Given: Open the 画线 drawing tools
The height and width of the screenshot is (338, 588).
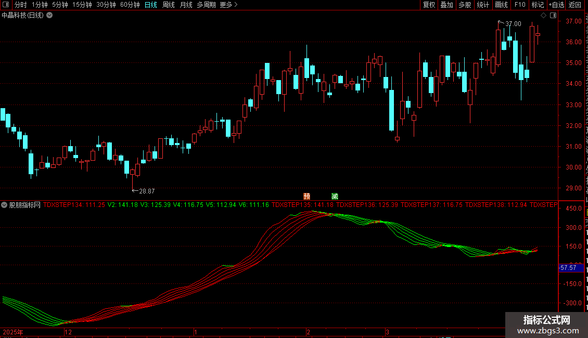Looking at the screenshot, I should [502, 5].
